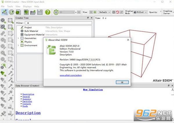Close the Creator Tree panel
174x123 pixels.
(92, 18)
